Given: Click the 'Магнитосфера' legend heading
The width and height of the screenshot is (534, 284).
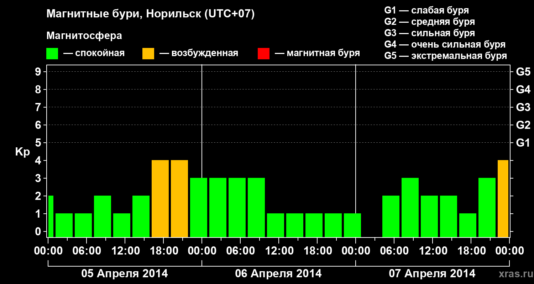Looking at the screenshot, I should 84,36.
